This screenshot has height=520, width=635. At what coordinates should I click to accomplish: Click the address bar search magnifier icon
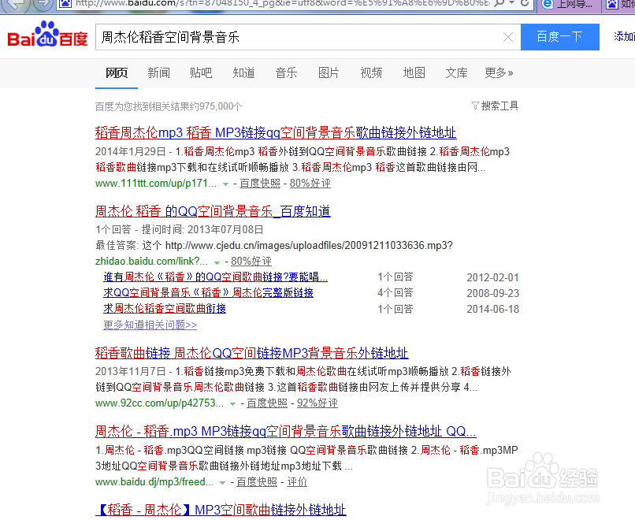499,3
